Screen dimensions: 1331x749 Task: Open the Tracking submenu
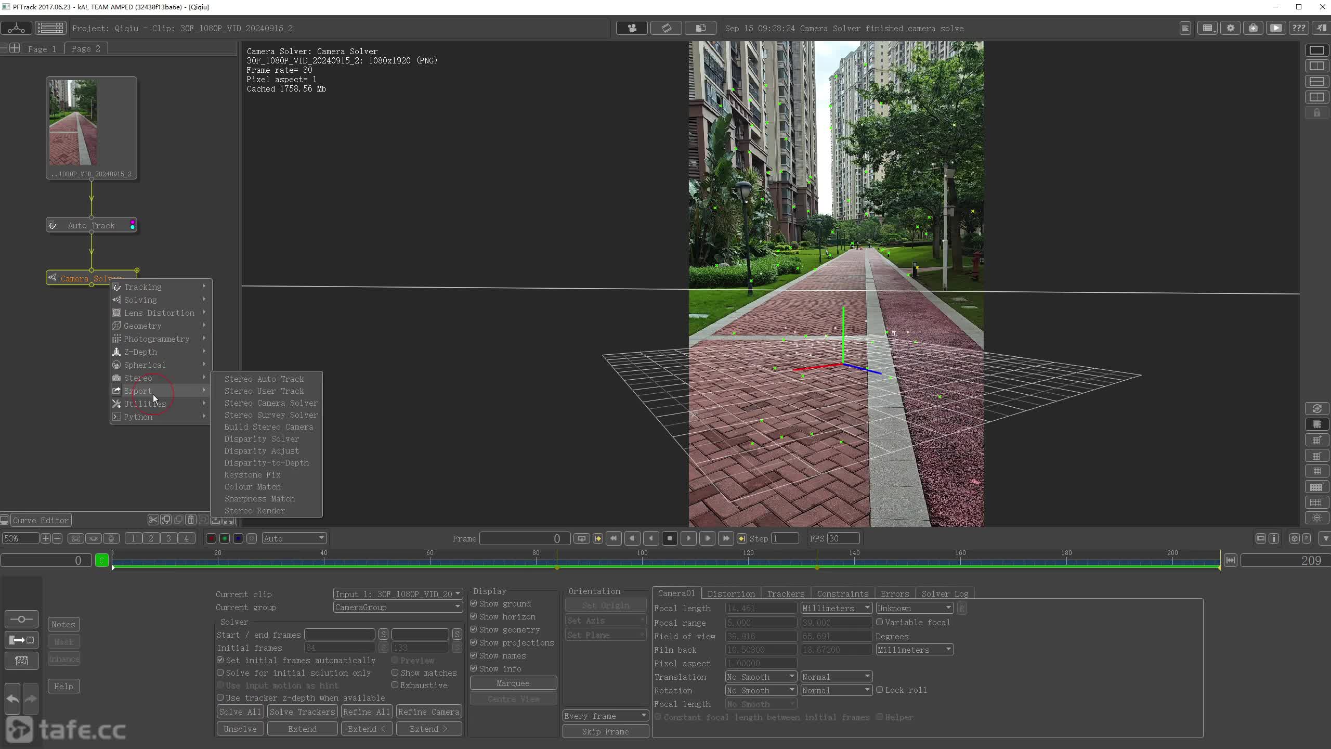pyautogui.click(x=161, y=287)
